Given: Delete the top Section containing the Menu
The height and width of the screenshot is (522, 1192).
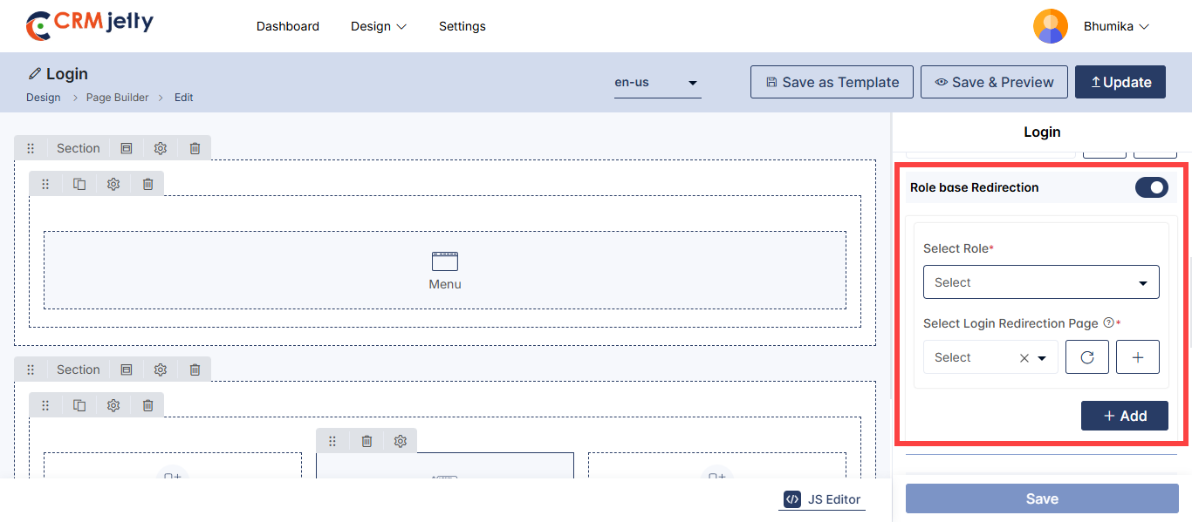Looking at the screenshot, I should pos(195,148).
